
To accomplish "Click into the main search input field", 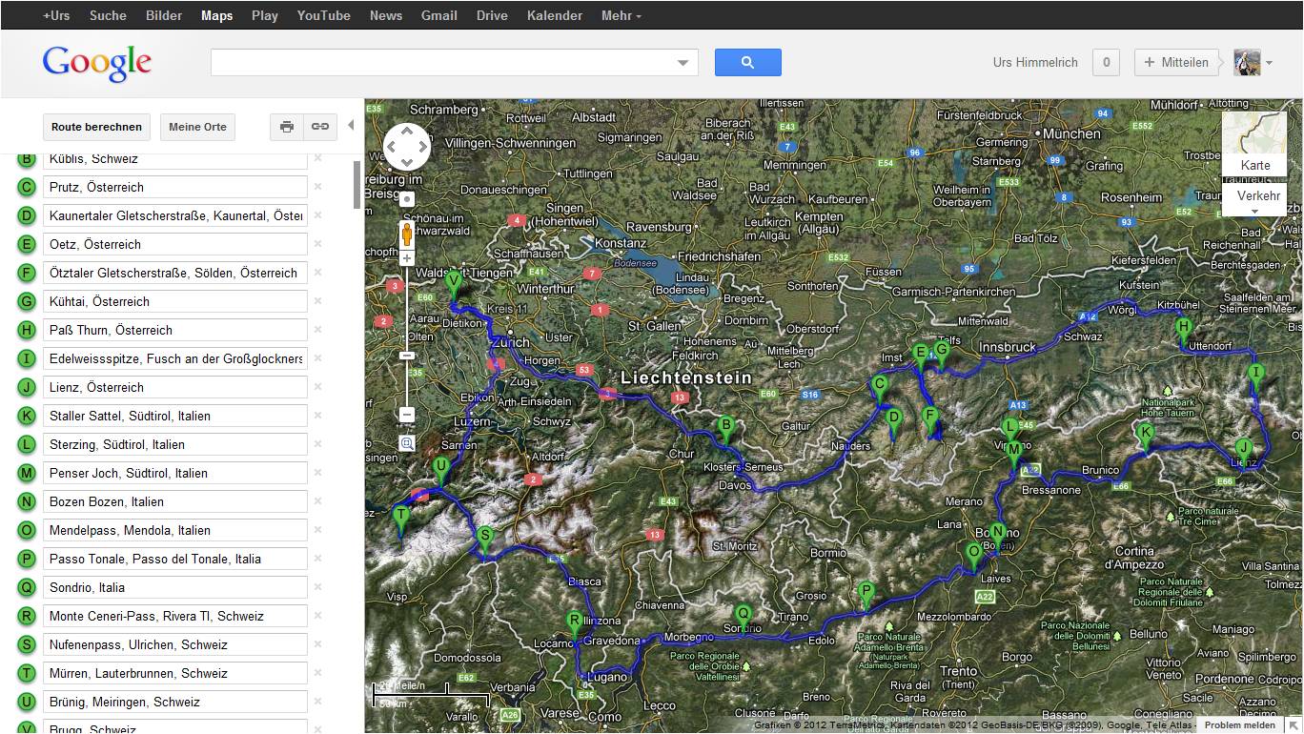I will point(442,63).
